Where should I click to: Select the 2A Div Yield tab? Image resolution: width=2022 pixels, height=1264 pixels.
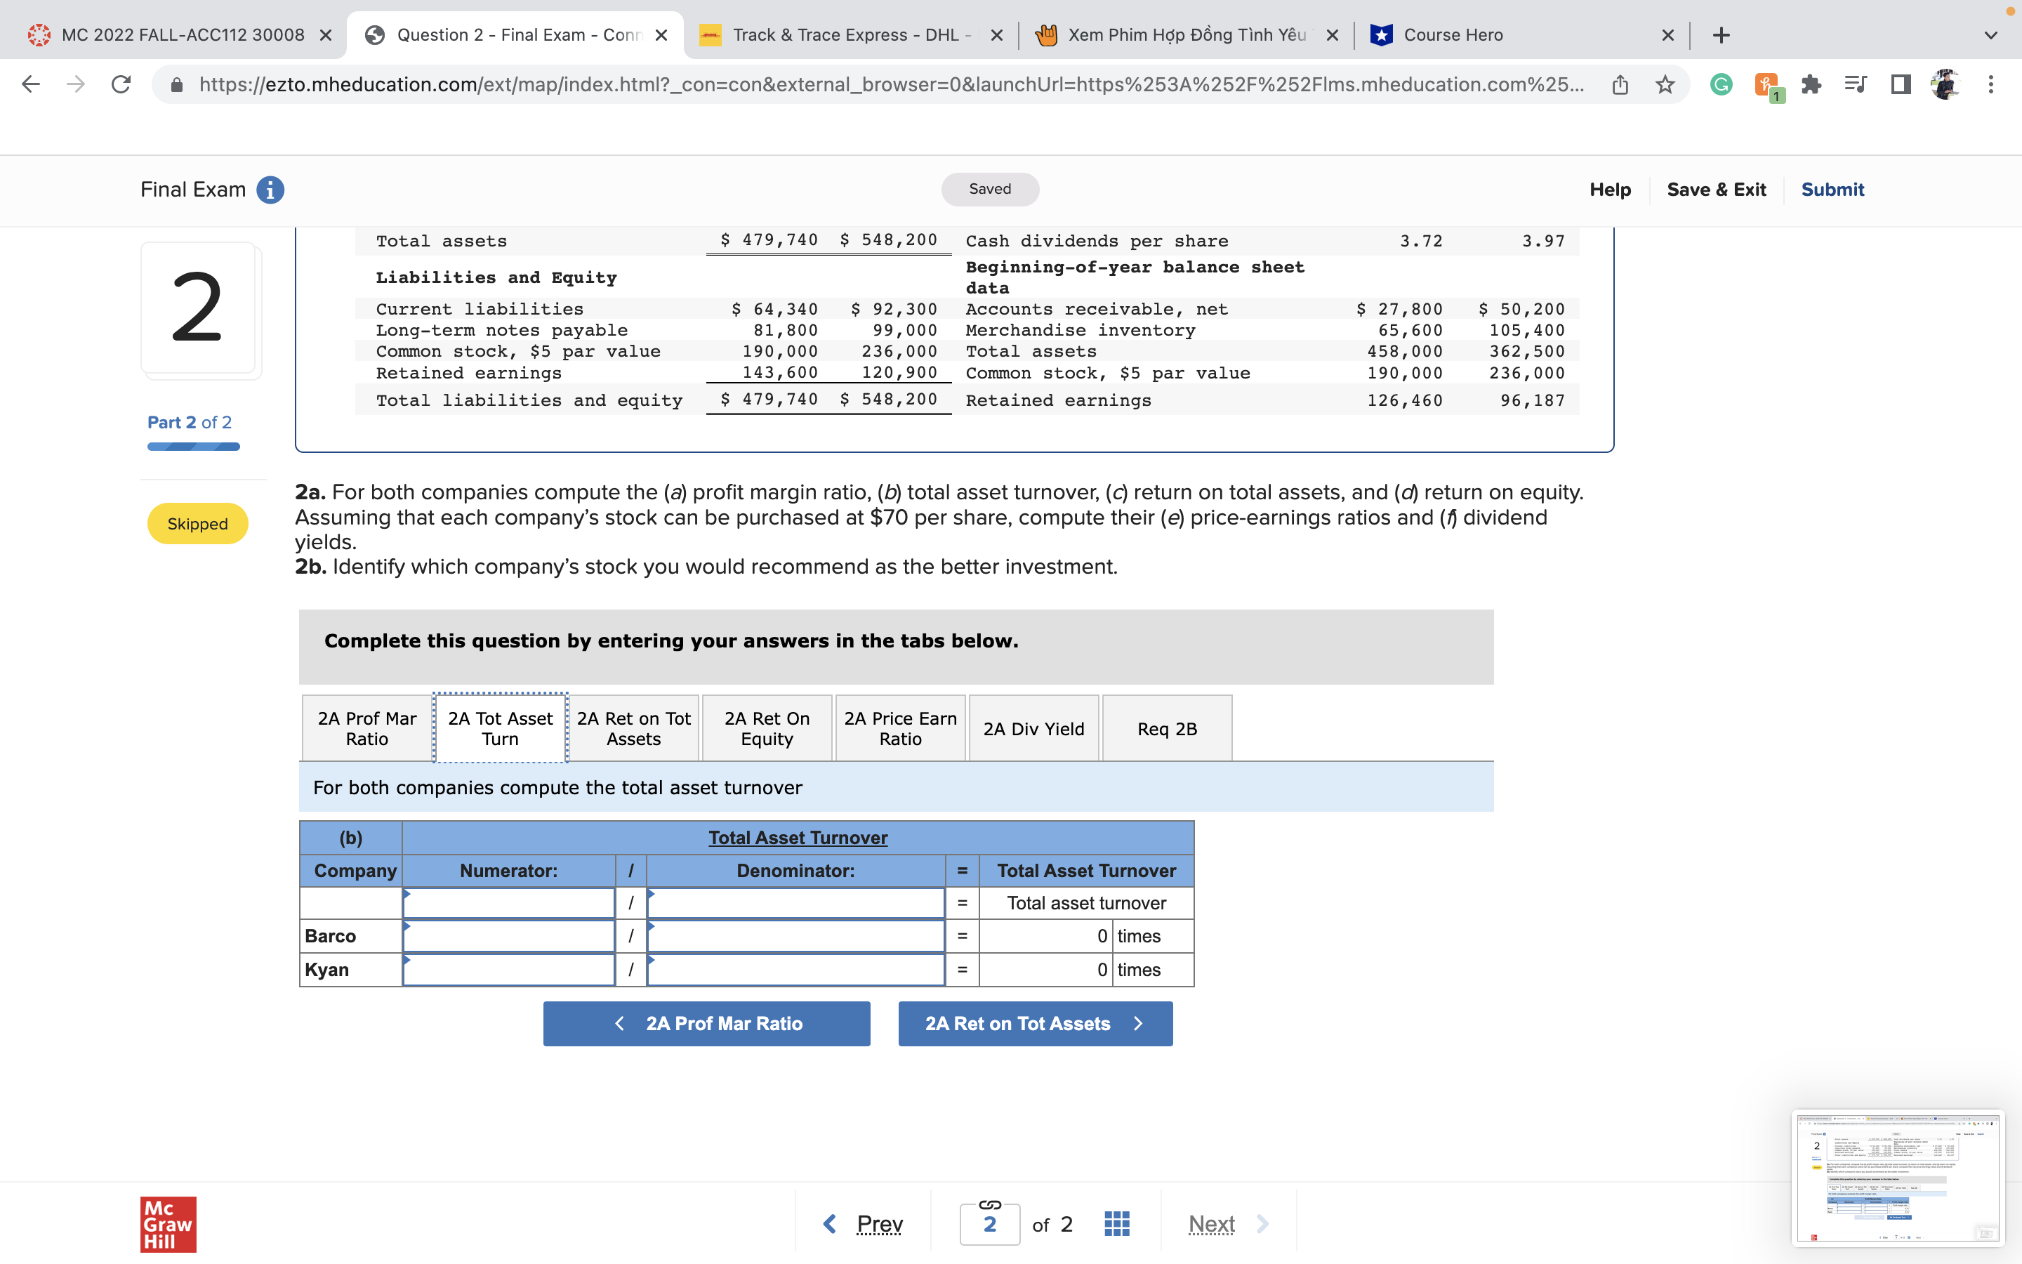pyautogui.click(x=1033, y=728)
